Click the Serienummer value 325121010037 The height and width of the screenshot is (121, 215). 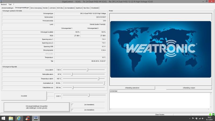click(x=101, y=17)
